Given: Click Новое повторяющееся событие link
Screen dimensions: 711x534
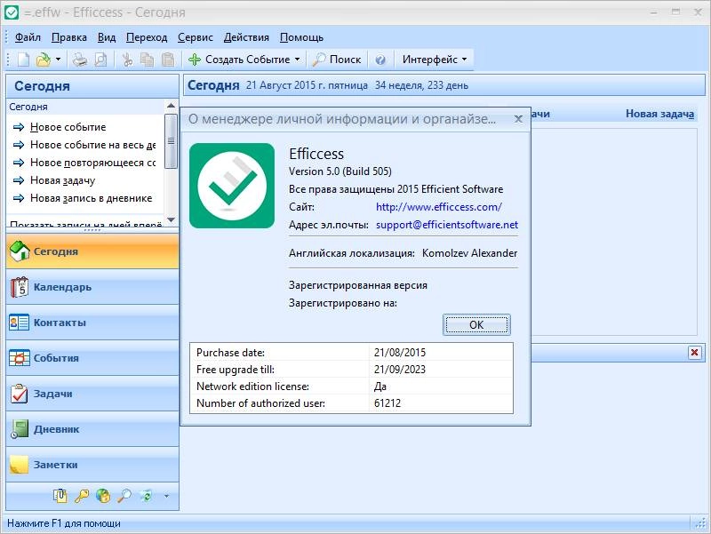Looking at the screenshot, I should 93,163.
